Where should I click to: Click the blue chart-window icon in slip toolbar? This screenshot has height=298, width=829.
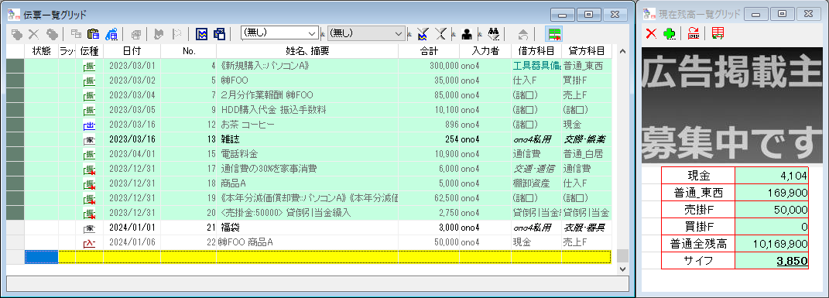tap(201, 34)
